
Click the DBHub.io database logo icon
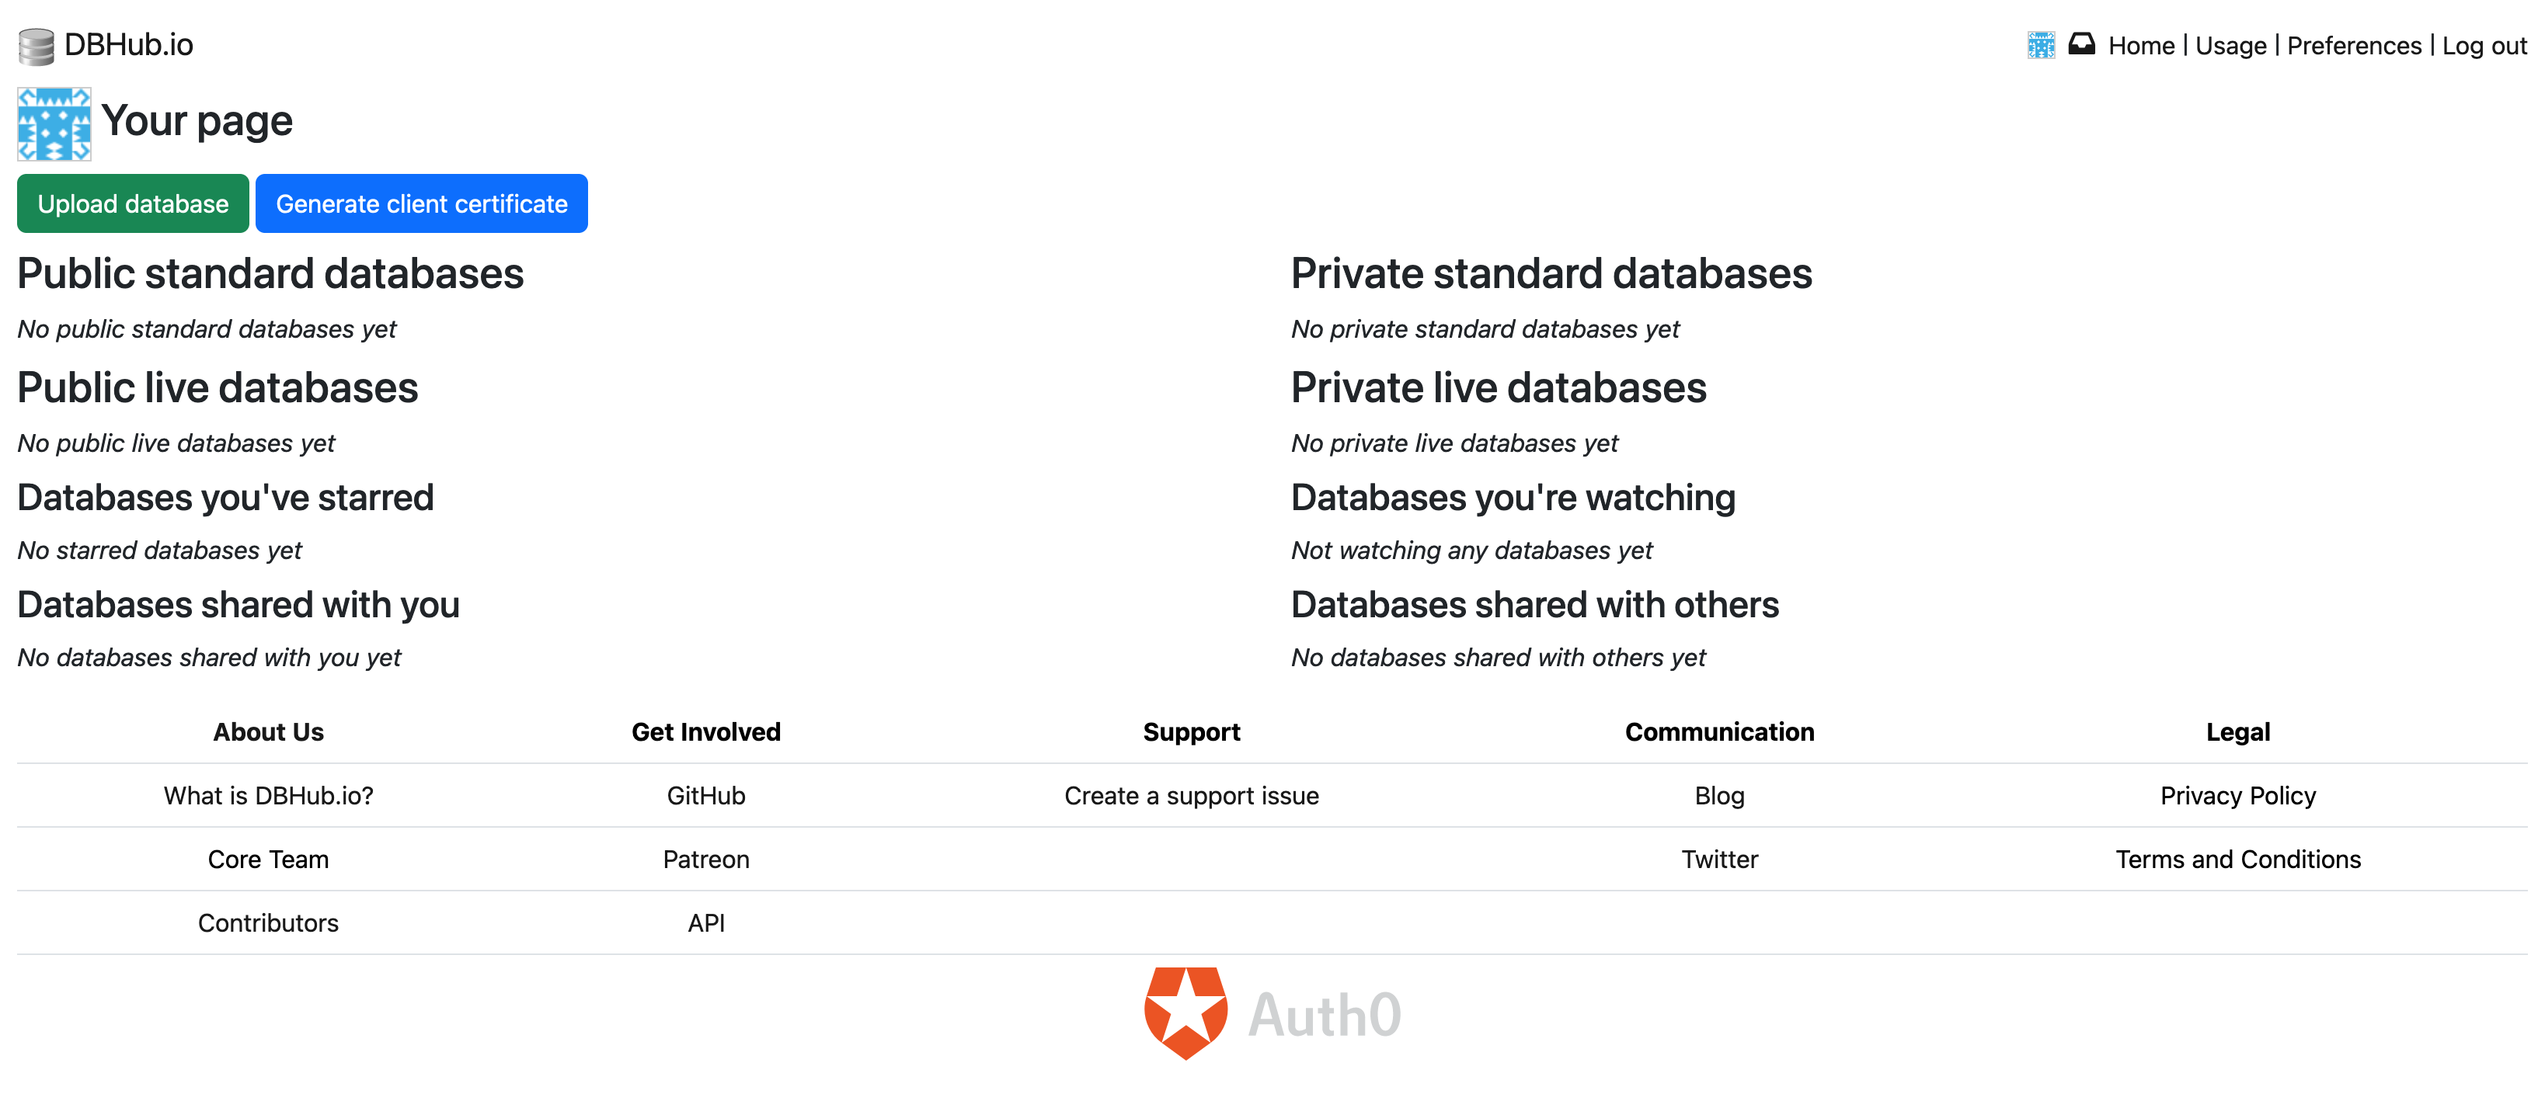pos(37,47)
